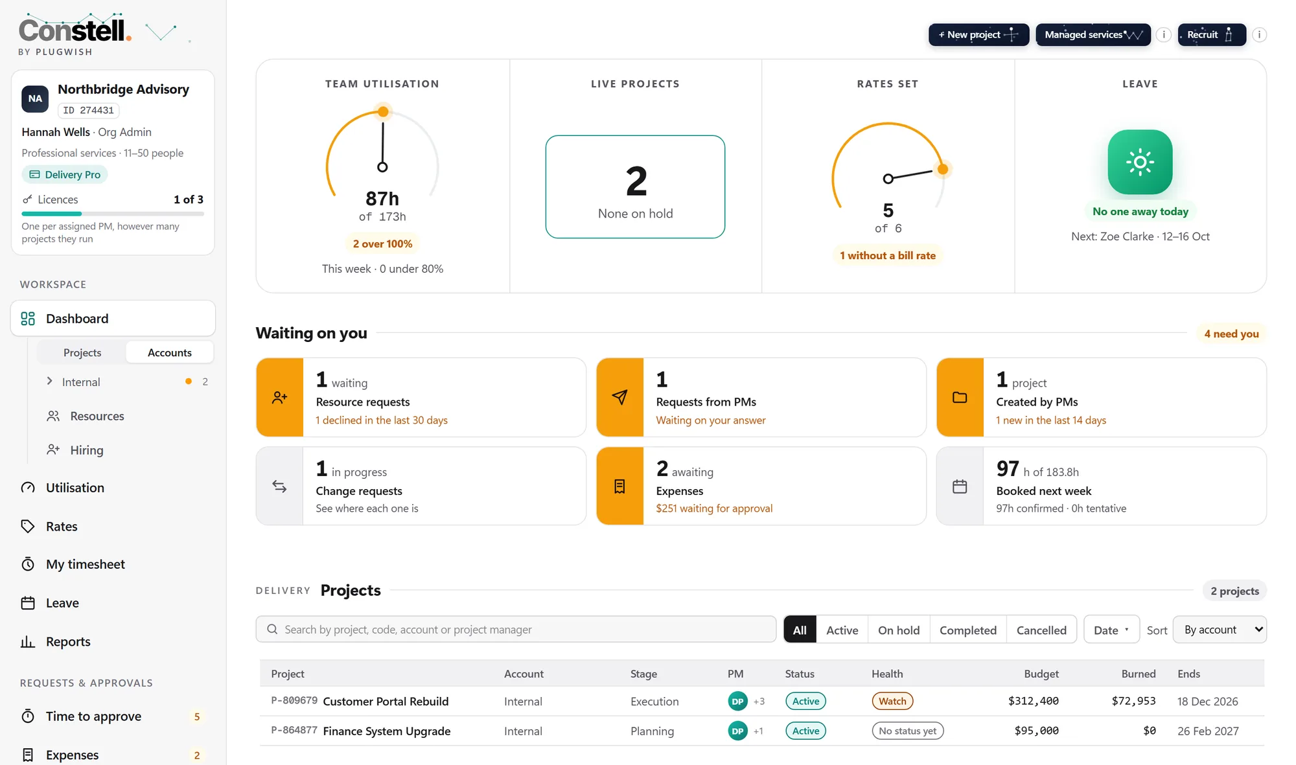Click the My timesheet clock icon

(x=28, y=564)
